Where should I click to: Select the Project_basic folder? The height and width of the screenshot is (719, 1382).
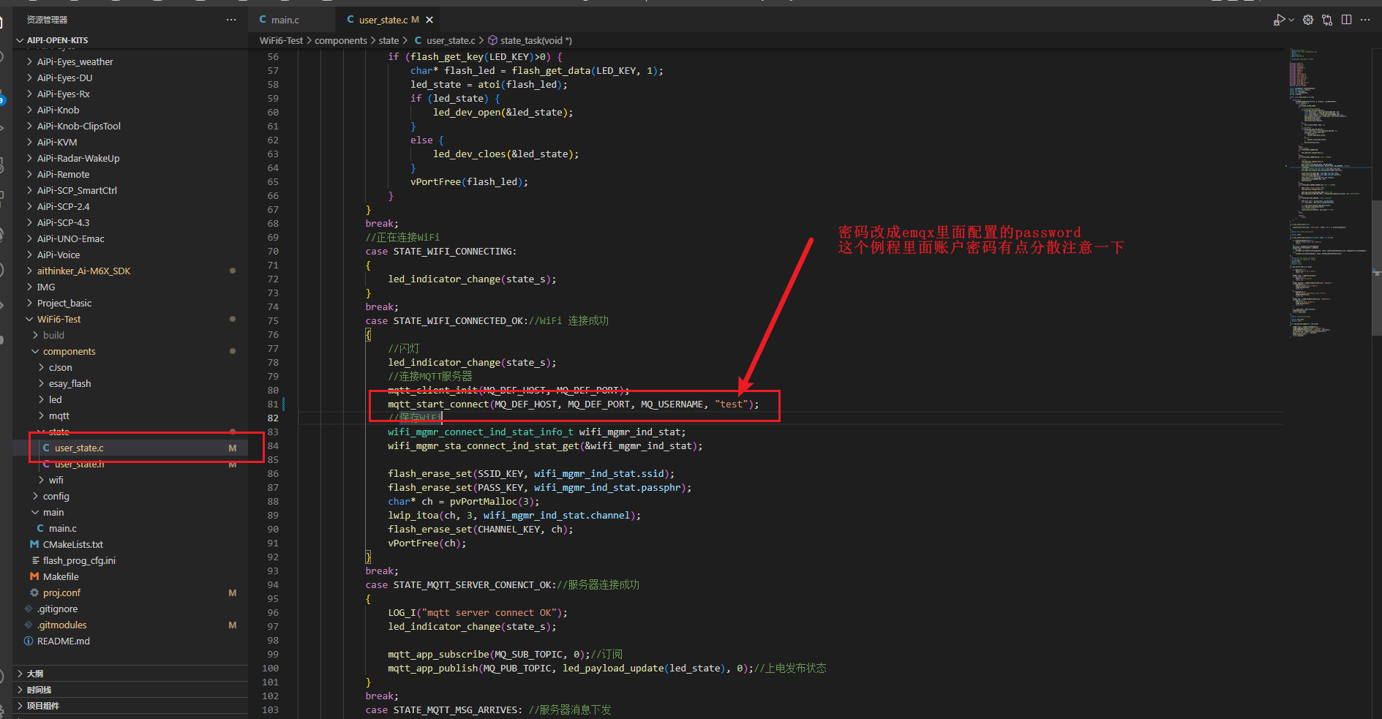click(132, 303)
